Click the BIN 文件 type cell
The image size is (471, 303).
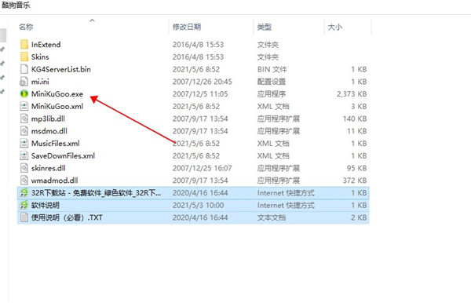(272, 69)
